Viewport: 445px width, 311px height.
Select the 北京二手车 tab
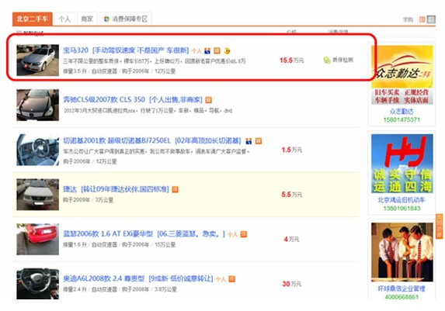pyautogui.click(x=32, y=19)
